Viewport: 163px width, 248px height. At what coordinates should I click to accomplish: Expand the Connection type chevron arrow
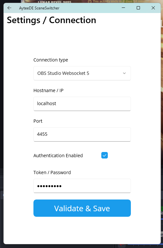click(x=124, y=73)
